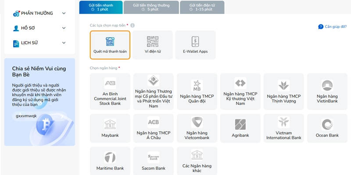Select Quét mã thanh toán deposit option
Image resolution: width=351 pixels, height=175 pixels.
pyautogui.click(x=110, y=45)
